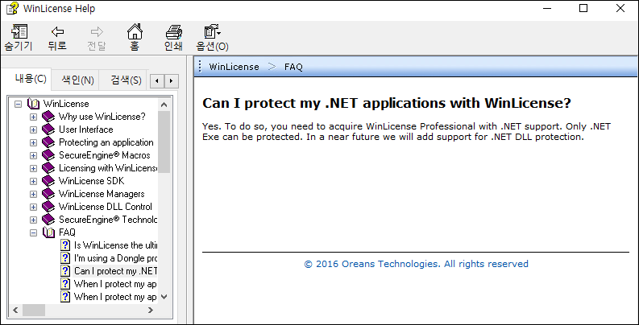The width and height of the screenshot is (639, 325).
Task: Click the Hide (숨기기) toolbar icon
Action: click(x=19, y=32)
